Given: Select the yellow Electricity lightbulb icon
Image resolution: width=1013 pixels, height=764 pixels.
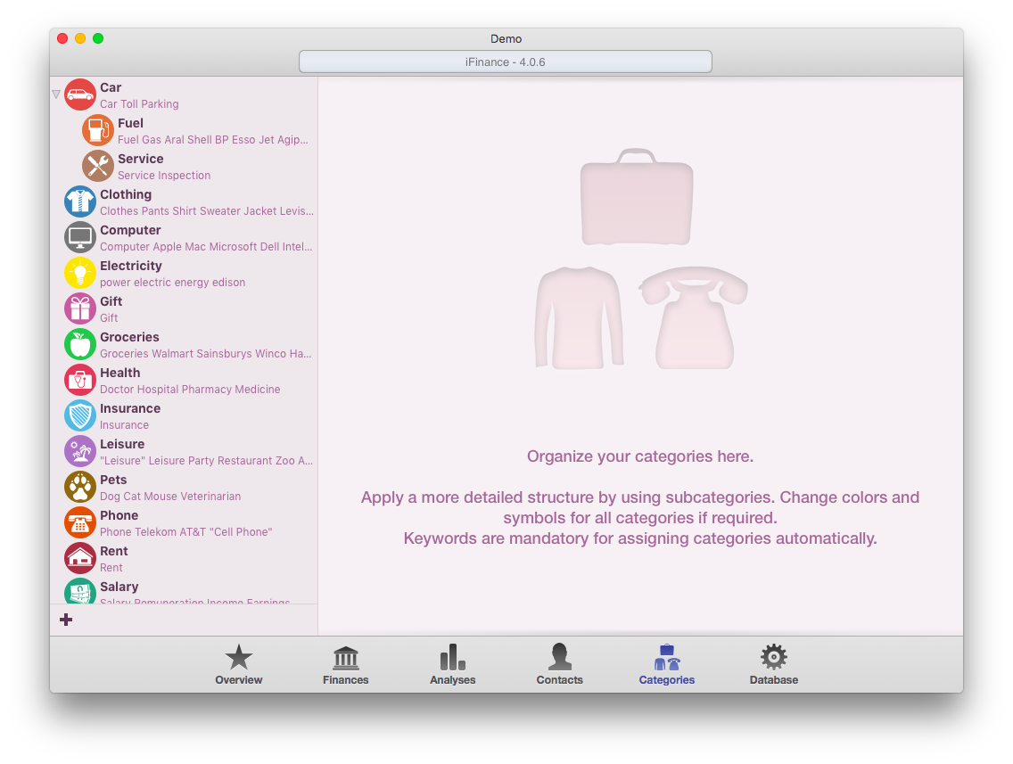Looking at the screenshot, I should (x=80, y=273).
